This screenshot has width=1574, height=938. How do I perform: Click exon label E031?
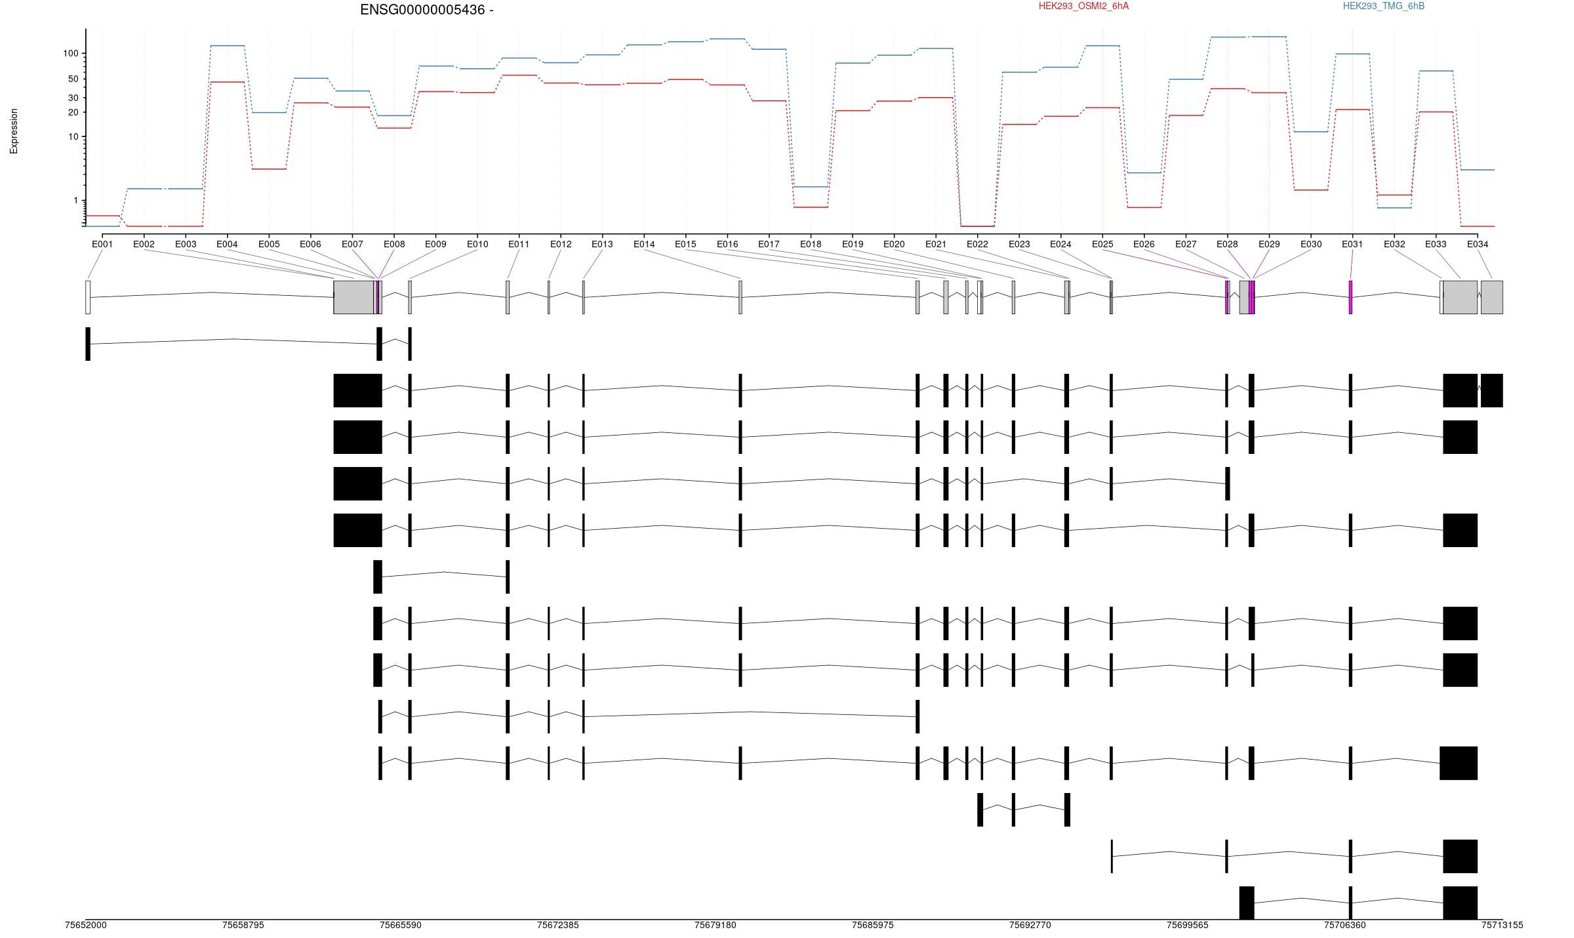click(x=1352, y=244)
